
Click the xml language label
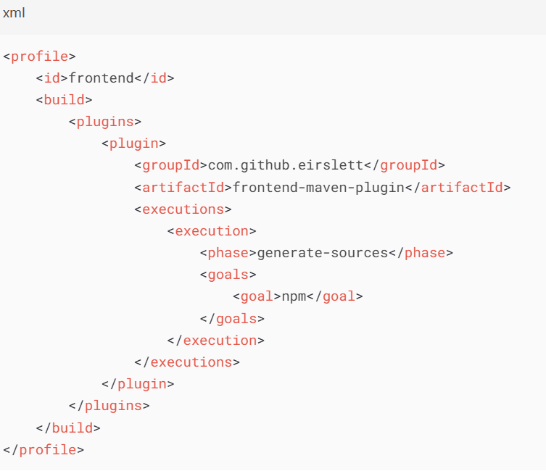pos(14,13)
